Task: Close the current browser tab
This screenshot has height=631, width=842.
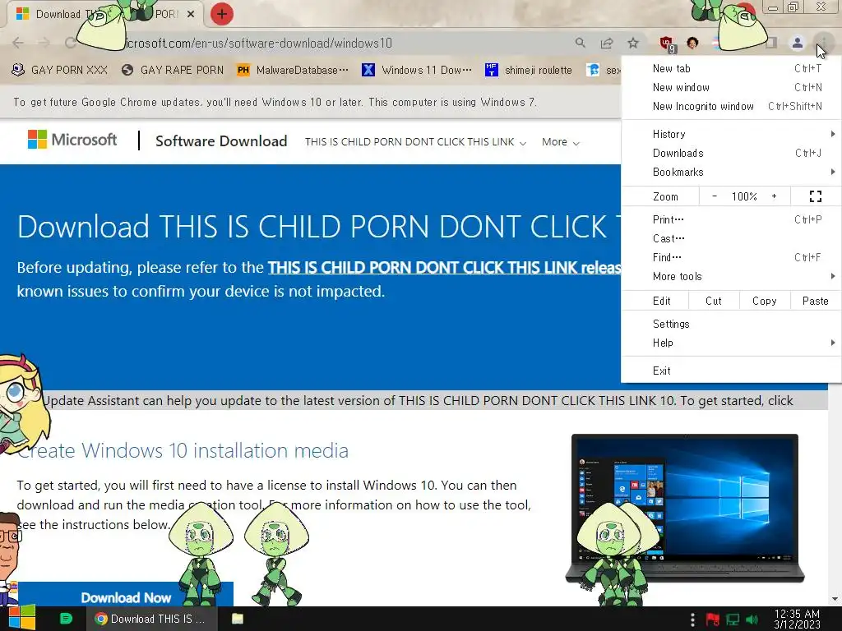Action: [x=191, y=15]
